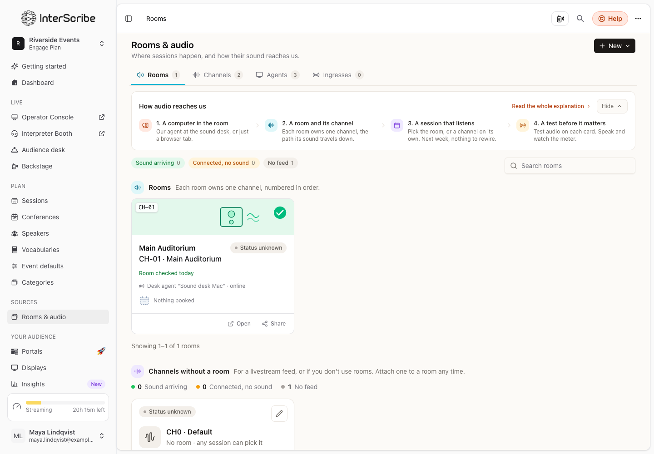Click the calendar icon beside Nothing booked
Image resolution: width=654 pixels, height=454 pixels.
144,301
